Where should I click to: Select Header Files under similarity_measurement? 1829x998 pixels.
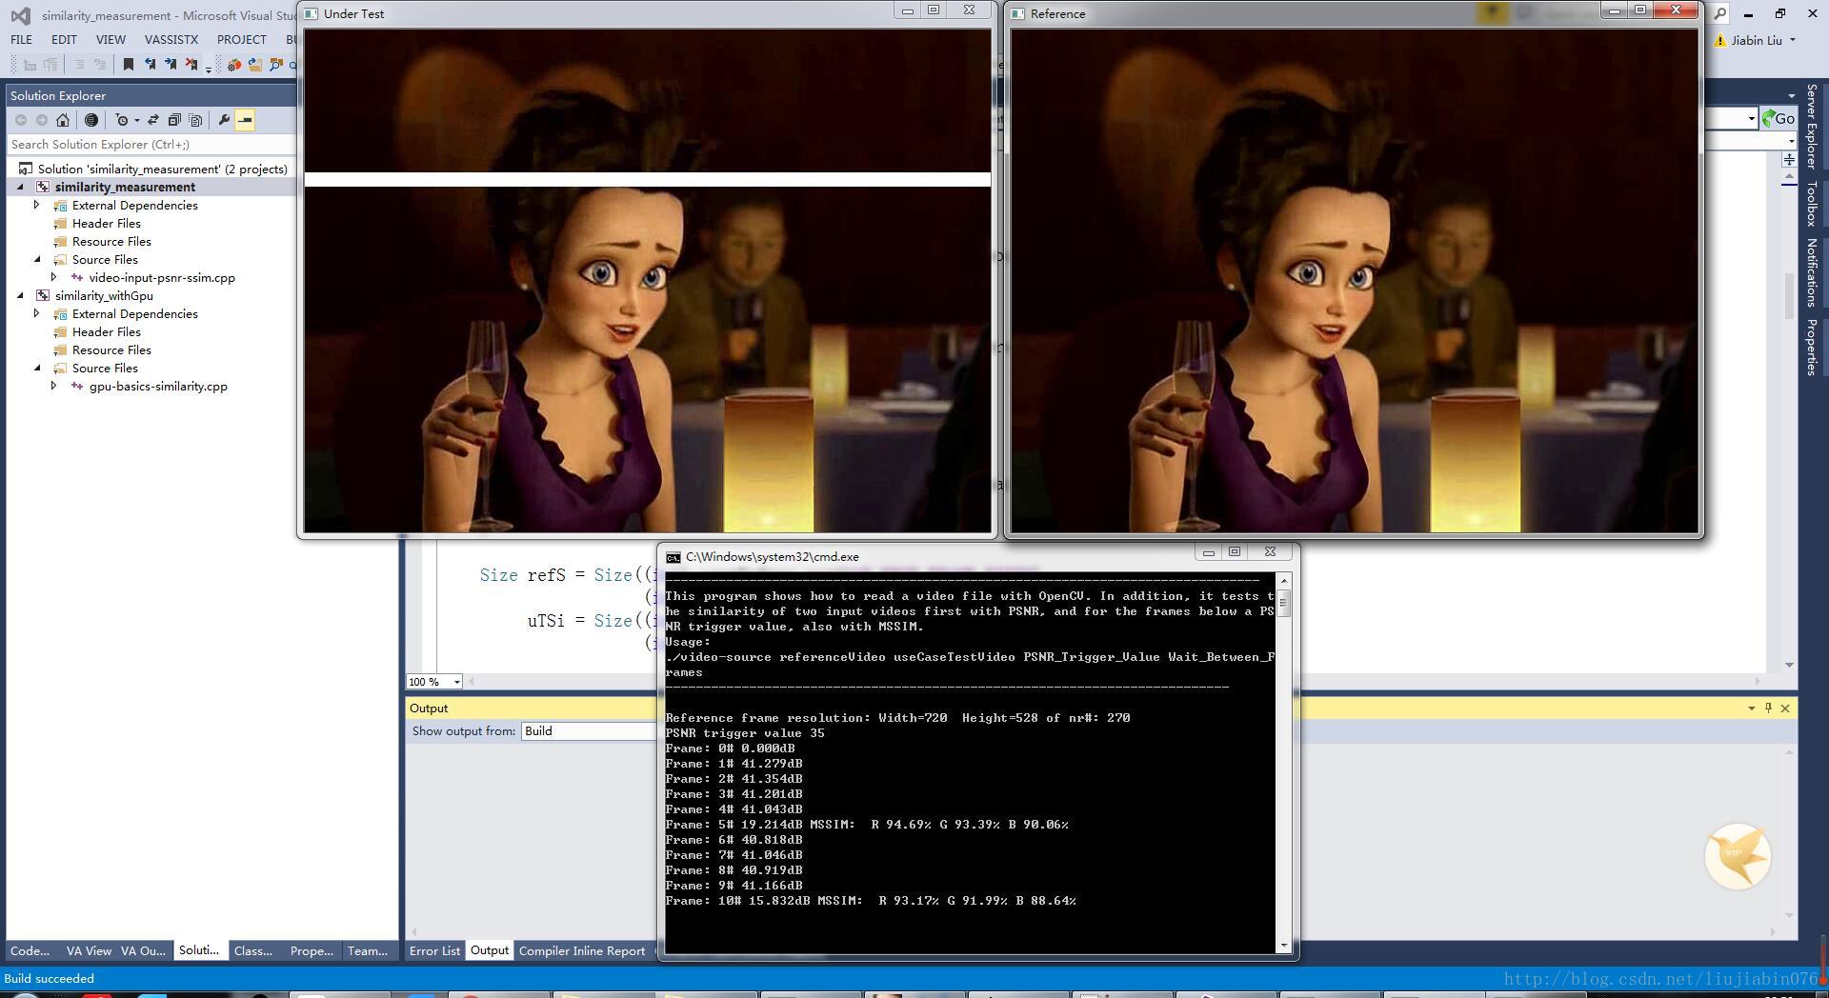tap(106, 224)
